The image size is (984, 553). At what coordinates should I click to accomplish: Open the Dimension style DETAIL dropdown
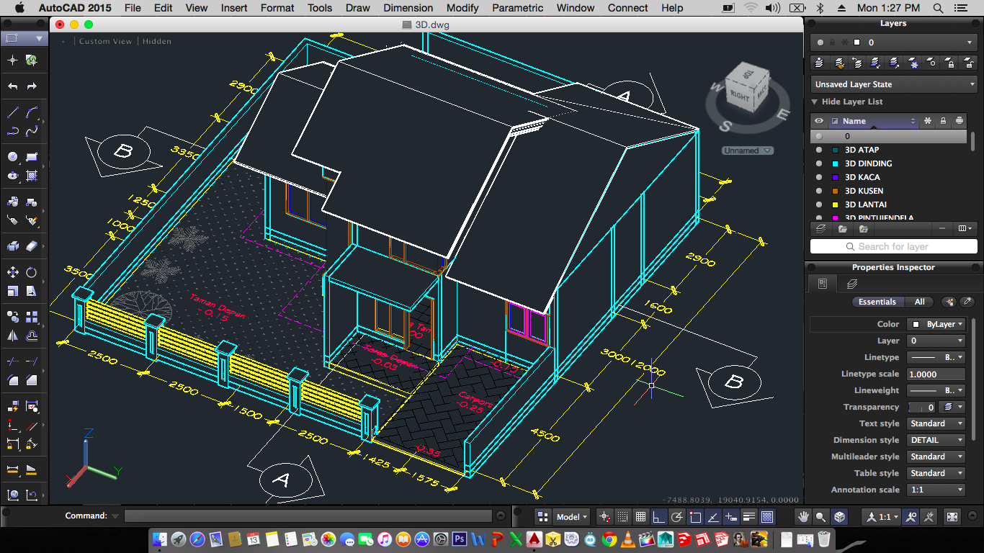pos(936,440)
